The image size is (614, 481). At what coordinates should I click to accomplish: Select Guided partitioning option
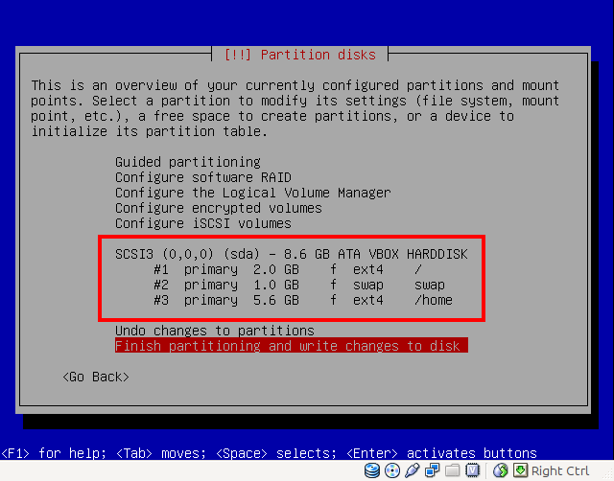[x=188, y=162]
